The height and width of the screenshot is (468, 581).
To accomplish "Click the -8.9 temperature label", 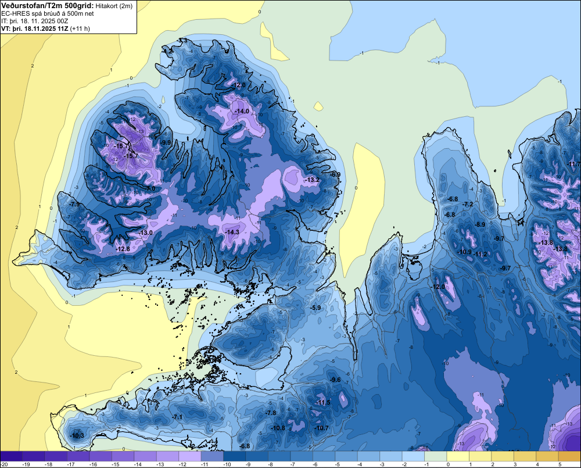I will click(x=480, y=224).
